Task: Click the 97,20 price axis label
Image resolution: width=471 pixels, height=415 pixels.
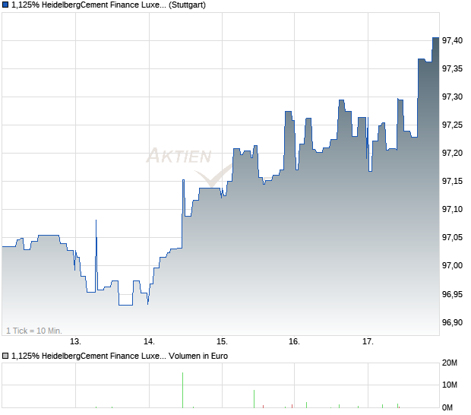Action: (x=452, y=153)
